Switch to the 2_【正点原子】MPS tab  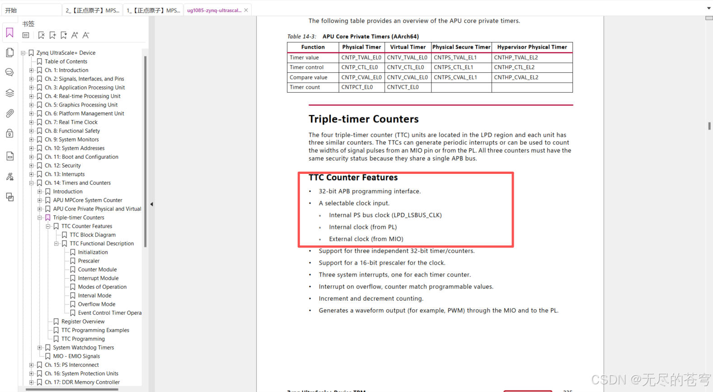(x=92, y=10)
